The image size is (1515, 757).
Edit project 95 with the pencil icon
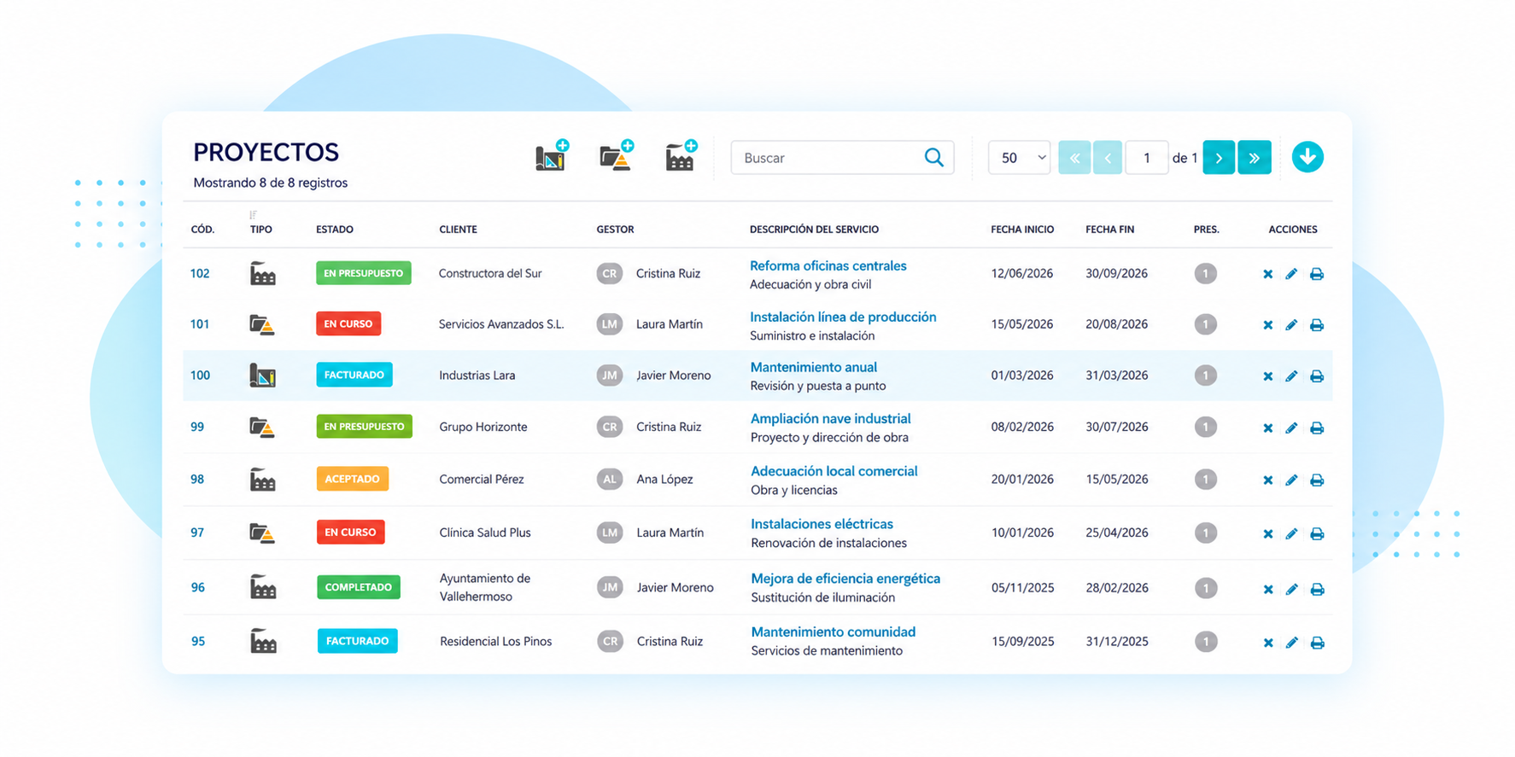coord(1292,643)
